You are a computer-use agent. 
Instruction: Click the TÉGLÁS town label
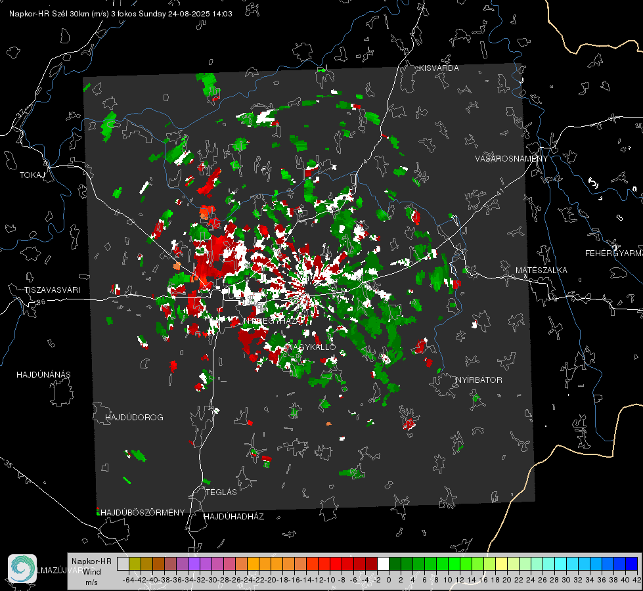[221, 492]
